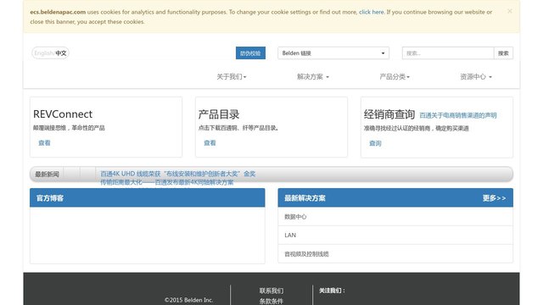The image size is (543, 305).
Task: Open the cookie settings 'click here' link
Action: pyautogui.click(x=372, y=12)
